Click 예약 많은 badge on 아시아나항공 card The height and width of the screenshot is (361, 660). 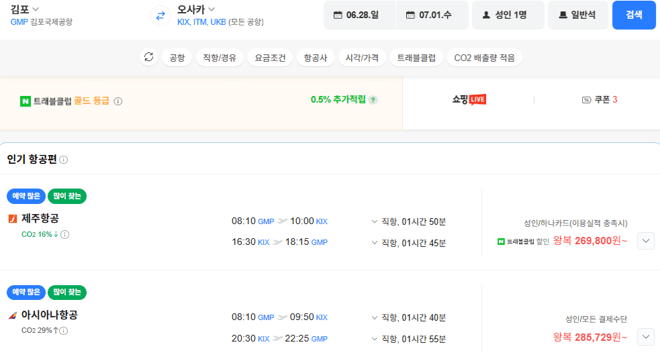pos(26,292)
